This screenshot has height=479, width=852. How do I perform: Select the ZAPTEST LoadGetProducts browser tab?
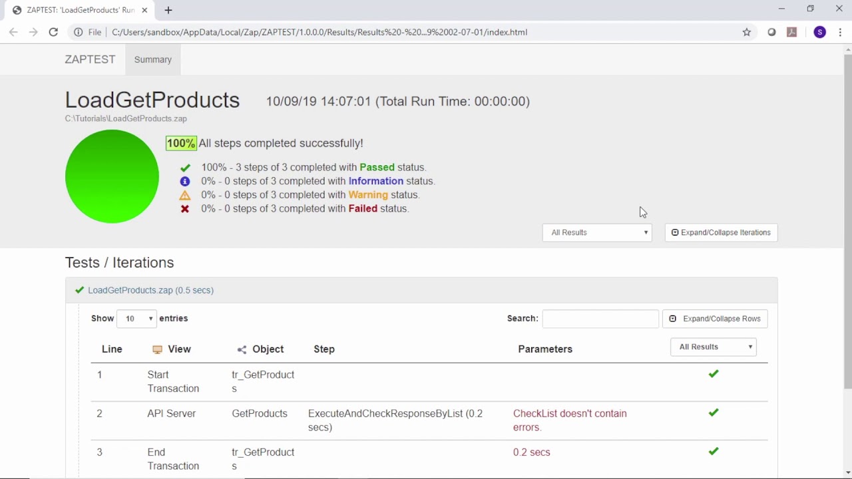[80, 10]
